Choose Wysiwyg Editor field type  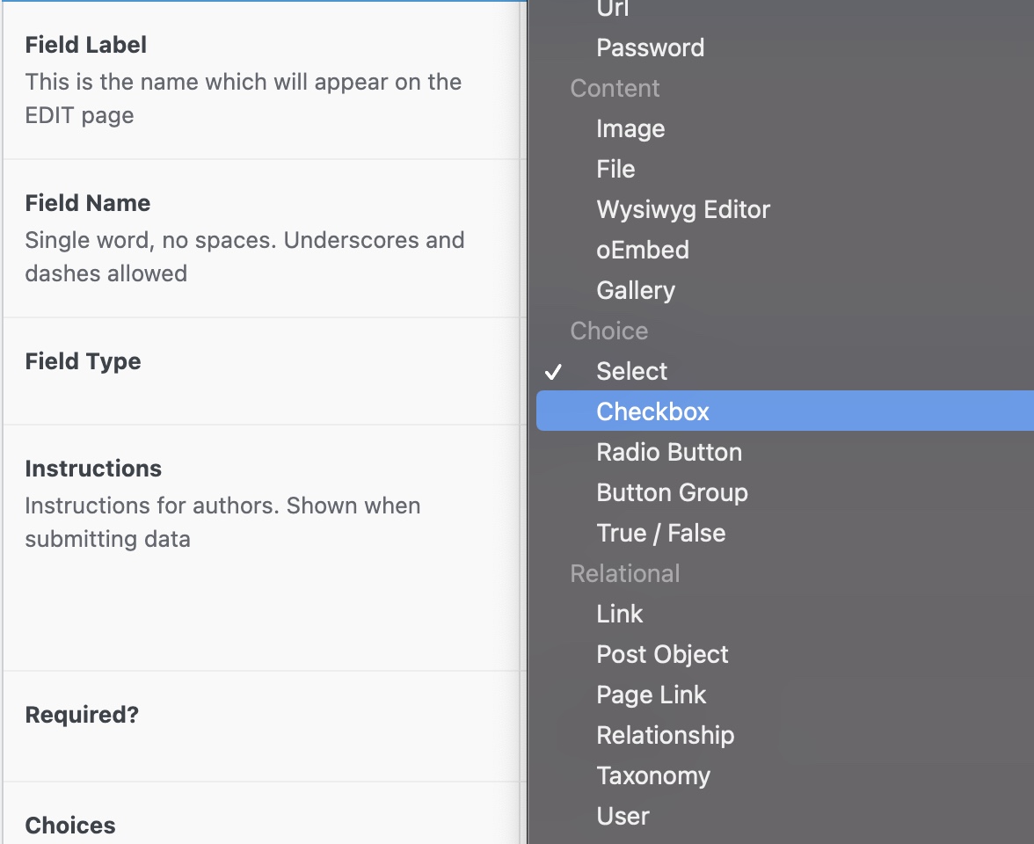[683, 209]
